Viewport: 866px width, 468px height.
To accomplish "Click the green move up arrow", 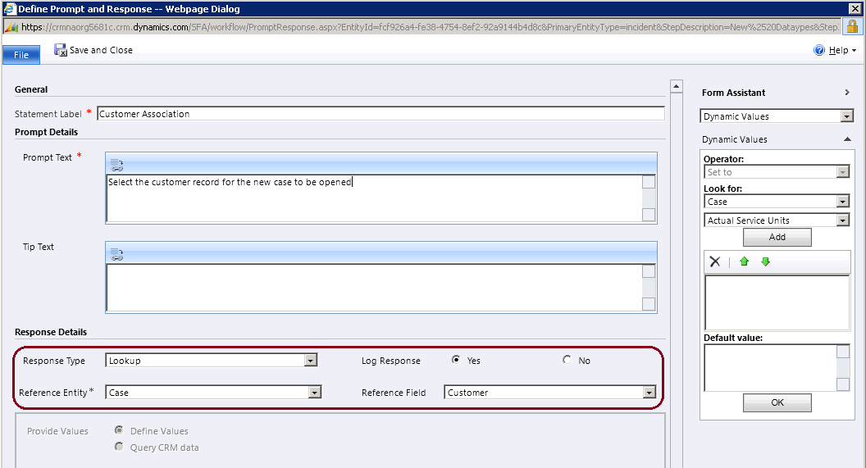I will tap(745, 261).
